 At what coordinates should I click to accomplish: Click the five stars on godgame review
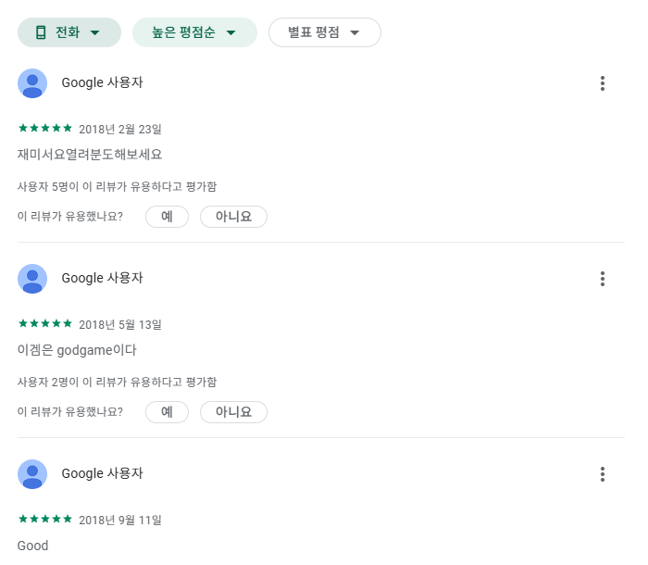pos(45,323)
